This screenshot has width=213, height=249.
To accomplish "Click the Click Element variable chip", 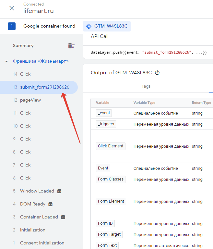I will pos(111,146).
